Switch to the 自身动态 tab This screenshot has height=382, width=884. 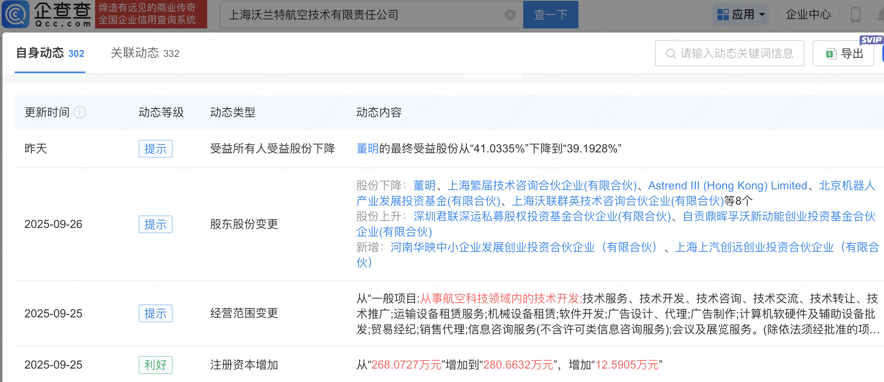[x=50, y=53]
